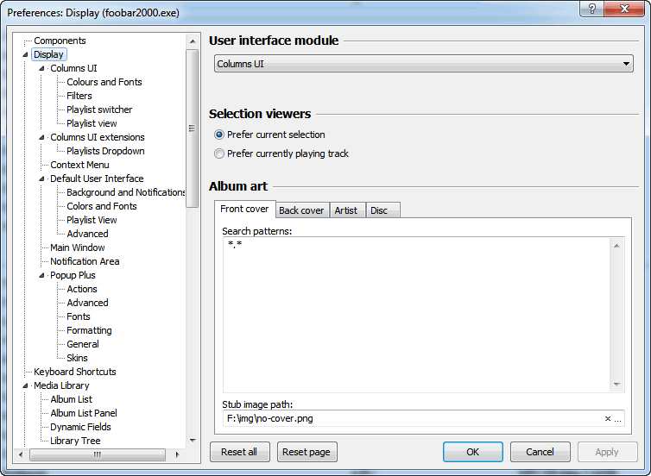Open Background and Notifications page
Viewport: 651px width, 476px height.
point(126,192)
